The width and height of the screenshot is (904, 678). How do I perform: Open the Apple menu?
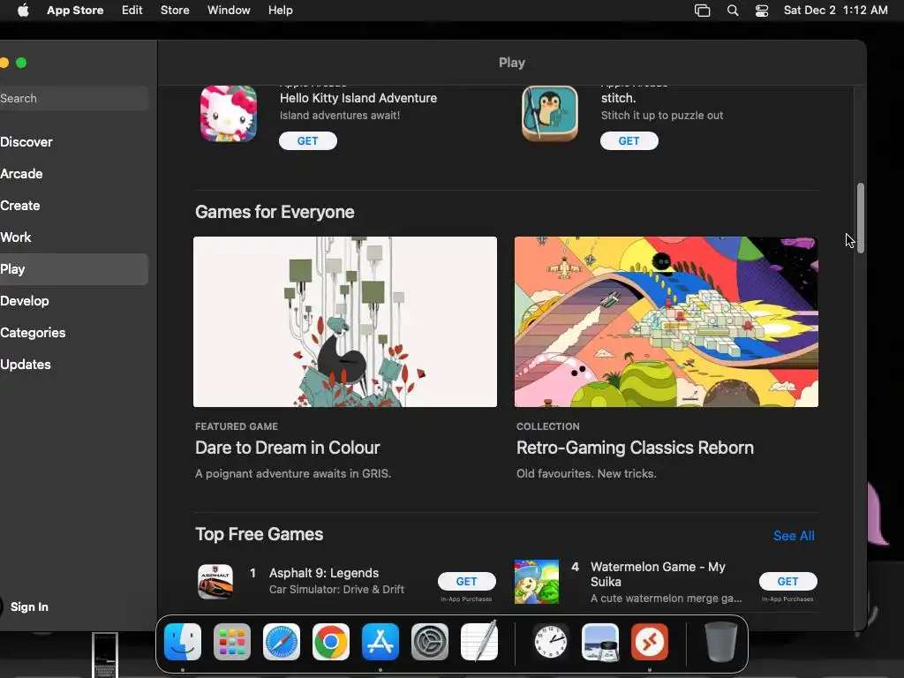(x=23, y=10)
